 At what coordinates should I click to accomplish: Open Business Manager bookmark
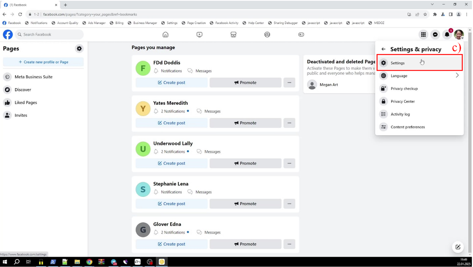tap(142, 23)
